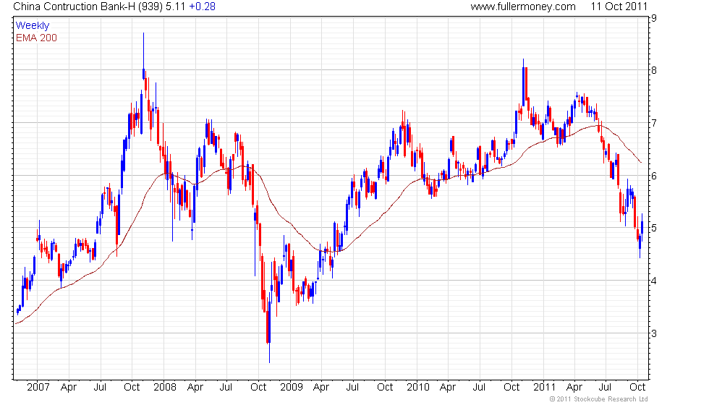The image size is (709, 405).
Task: Select the 'EMA 200' legend label
Action: pyautogui.click(x=36, y=38)
